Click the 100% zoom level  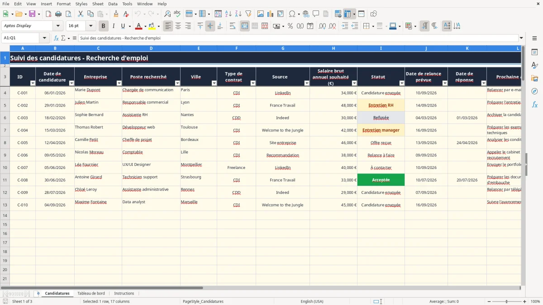(x=535, y=301)
